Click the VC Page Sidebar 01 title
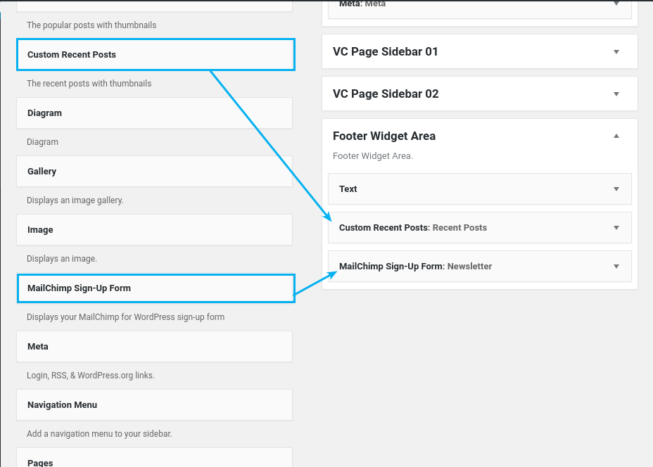This screenshot has height=467, width=653. pos(386,52)
